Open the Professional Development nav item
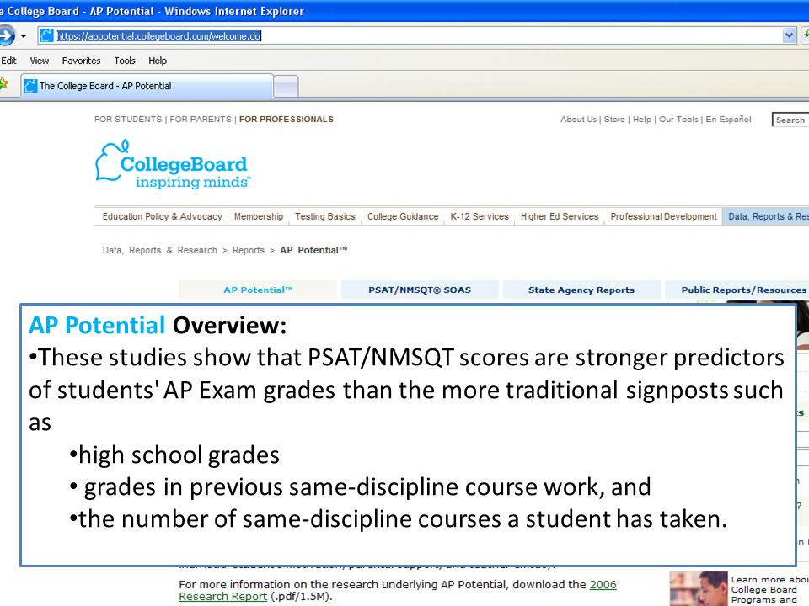809x606 pixels. (x=663, y=216)
